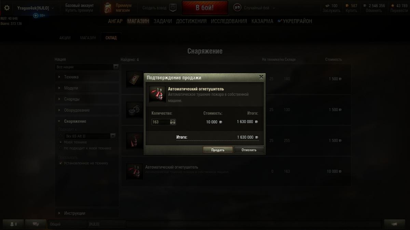
Task: Click the 'Отменить' button
Action: coord(249,150)
